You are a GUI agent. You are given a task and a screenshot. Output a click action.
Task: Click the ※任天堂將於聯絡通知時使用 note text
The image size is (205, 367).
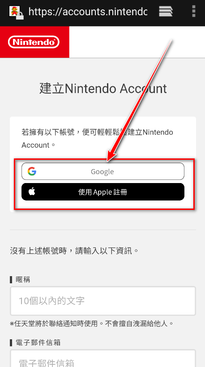tap(92, 324)
